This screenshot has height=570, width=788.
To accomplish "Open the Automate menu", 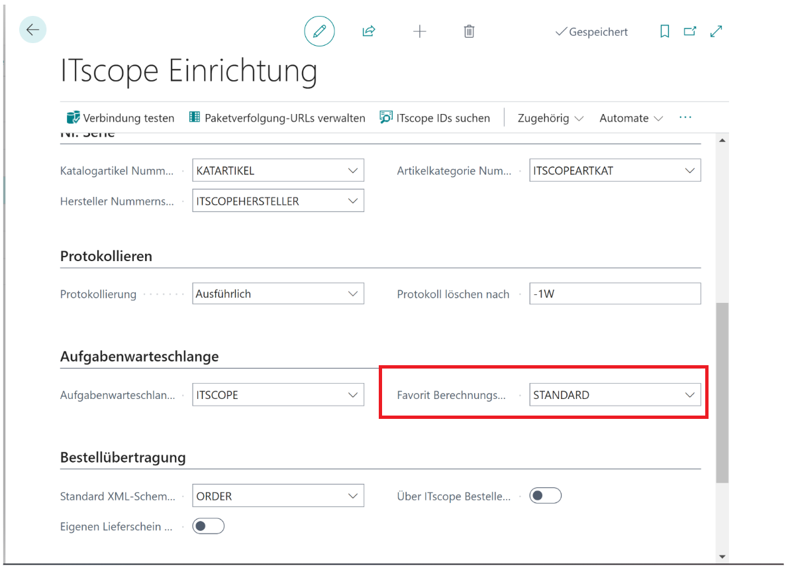I will coord(630,118).
